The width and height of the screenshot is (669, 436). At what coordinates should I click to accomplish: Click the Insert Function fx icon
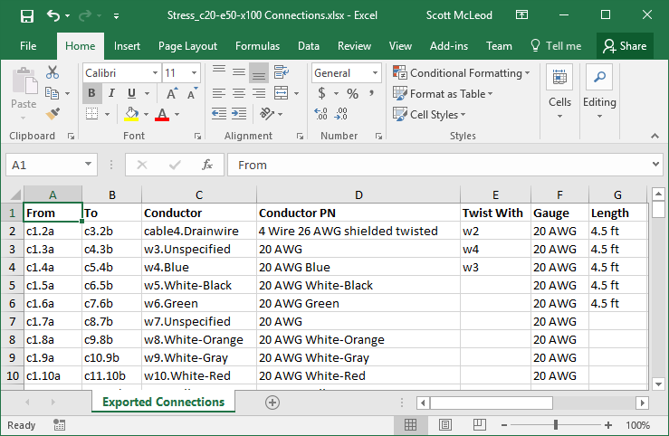coord(207,165)
